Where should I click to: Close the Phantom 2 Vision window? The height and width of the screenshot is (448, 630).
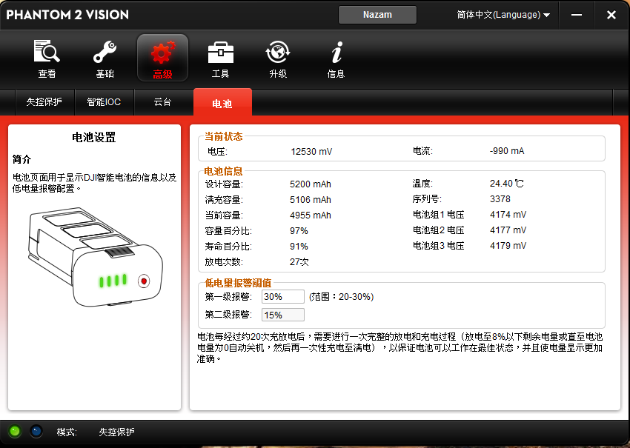pyautogui.click(x=611, y=15)
